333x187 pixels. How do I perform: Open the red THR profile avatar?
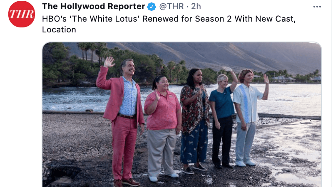(22, 14)
